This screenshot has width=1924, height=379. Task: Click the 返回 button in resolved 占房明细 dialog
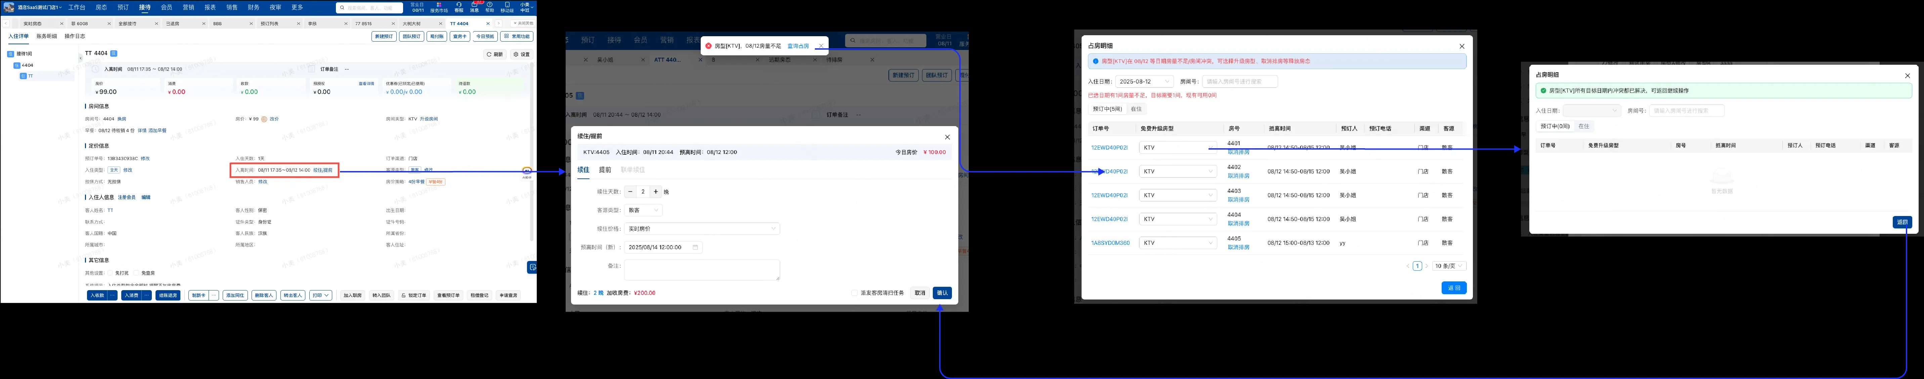click(x=1903, y=222)
